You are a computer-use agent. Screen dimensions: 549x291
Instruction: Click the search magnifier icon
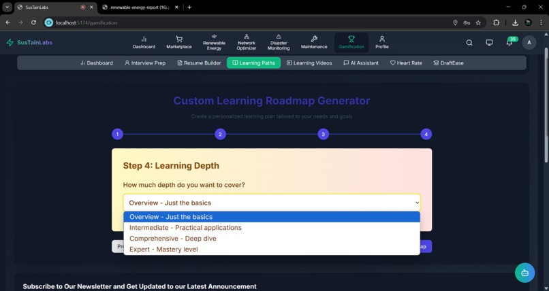pos(469,43)
